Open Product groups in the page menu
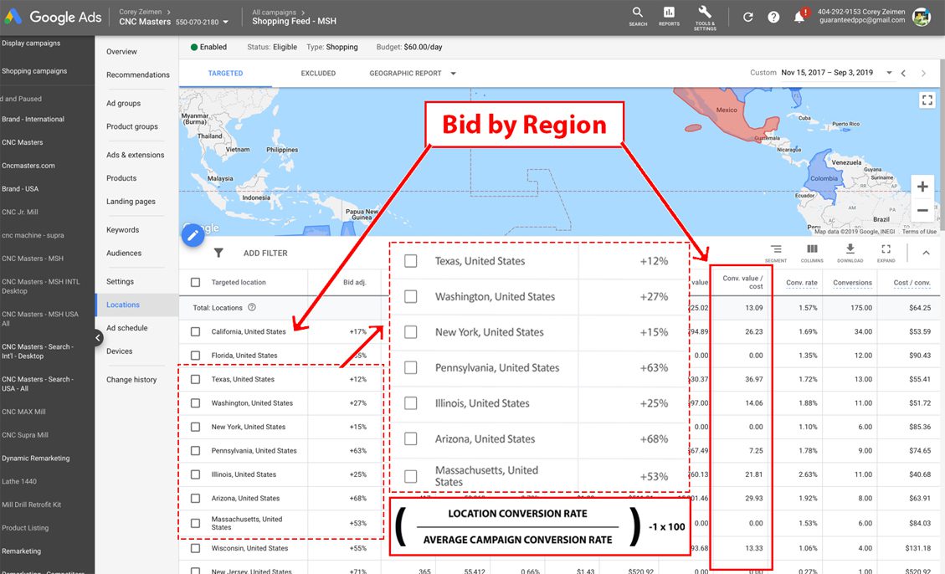Viewport: 945px width, 574px height. (132, 126)
